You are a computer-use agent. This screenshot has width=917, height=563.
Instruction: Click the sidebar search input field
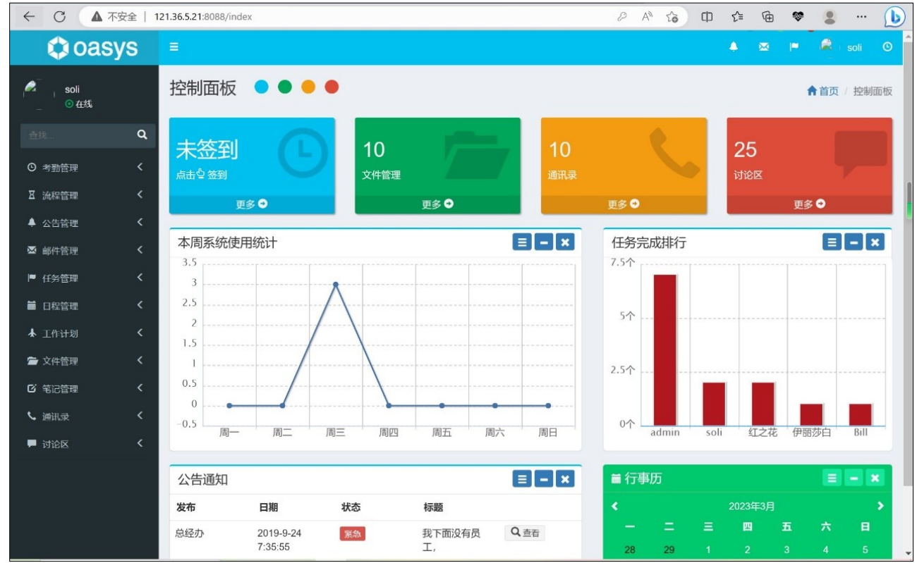pos(76,135)
